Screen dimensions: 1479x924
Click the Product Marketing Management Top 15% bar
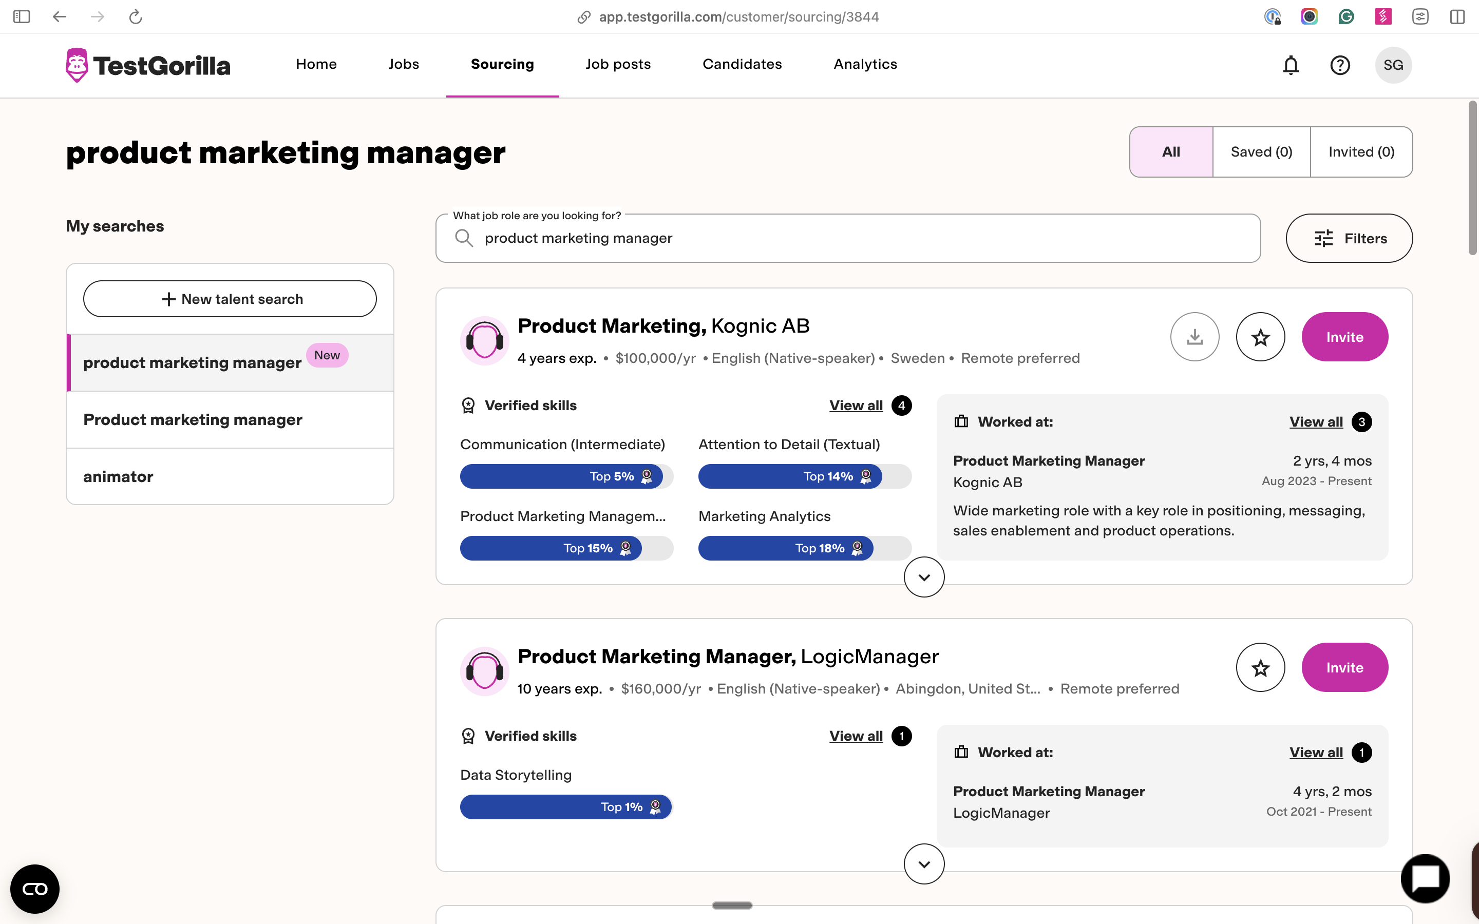[x=566, y=548]
